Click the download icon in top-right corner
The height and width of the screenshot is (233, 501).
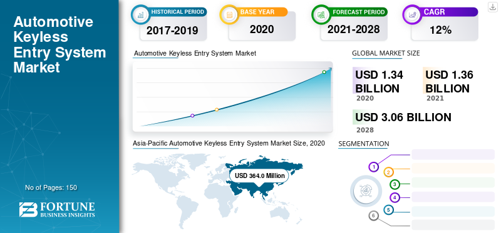coord(493,7)
